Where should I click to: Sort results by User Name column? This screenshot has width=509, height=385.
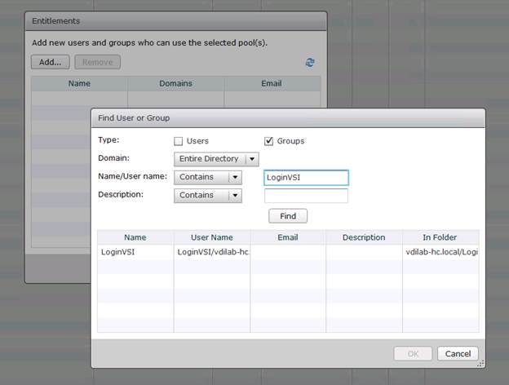click(x=212, y=237)
